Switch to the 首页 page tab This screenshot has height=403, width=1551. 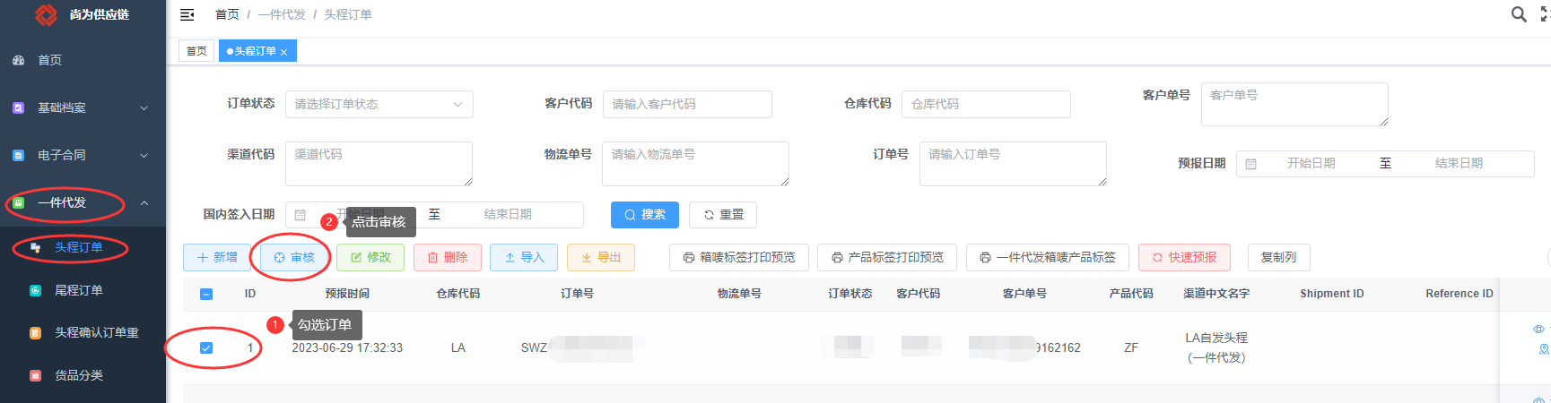point(196,51)
